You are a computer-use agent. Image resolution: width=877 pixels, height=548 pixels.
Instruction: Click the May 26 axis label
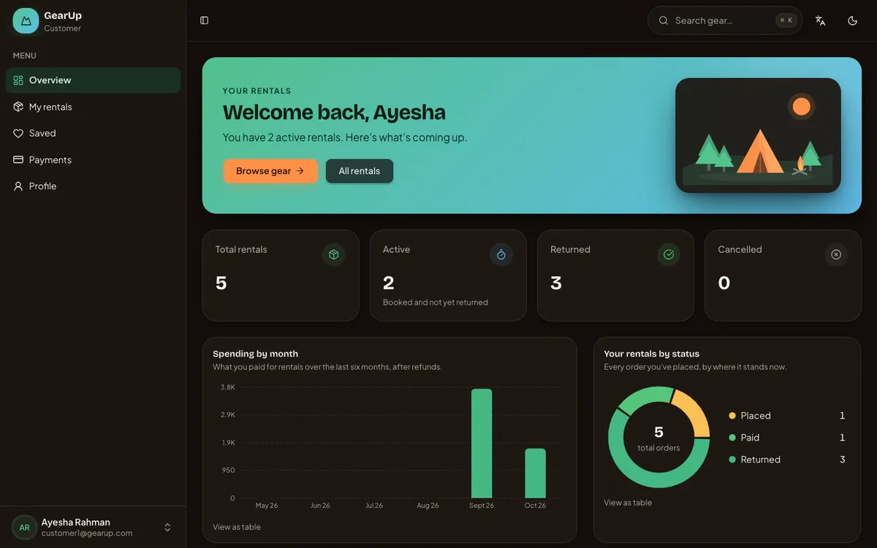[x=267, y=506]
